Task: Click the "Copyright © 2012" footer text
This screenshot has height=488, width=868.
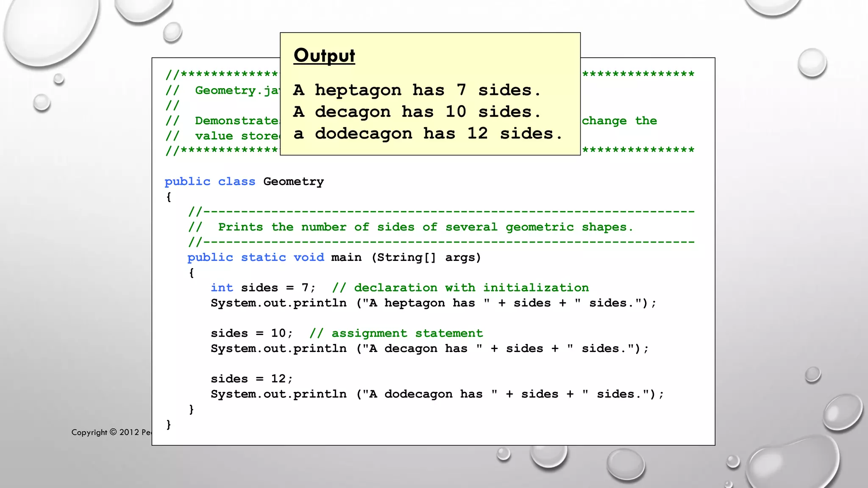Action: (x=111, y=432)
